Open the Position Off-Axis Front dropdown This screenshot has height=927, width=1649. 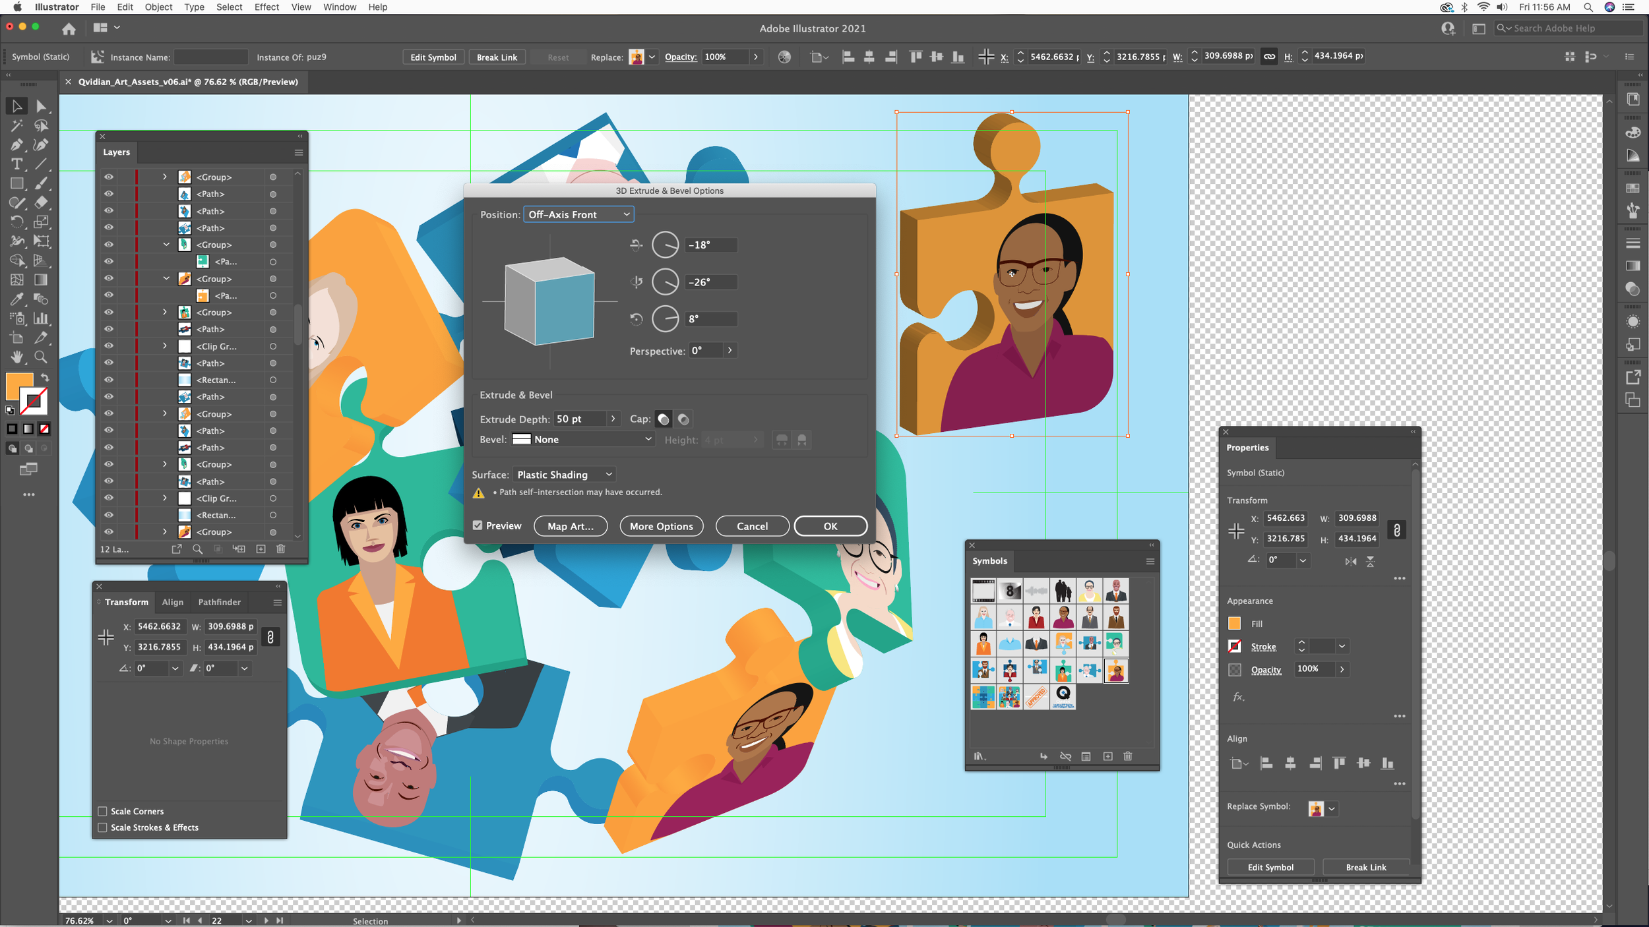[x=578, y=214]
